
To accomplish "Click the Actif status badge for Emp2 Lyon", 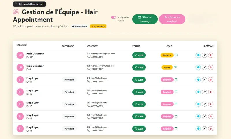I will pyautogui.click(x=139, y=92).
